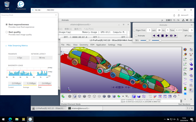This screenshot has height=122, width=196.
Task: Expand the dropdown arrow beside the fringe icon
Action: coord(123,96)
